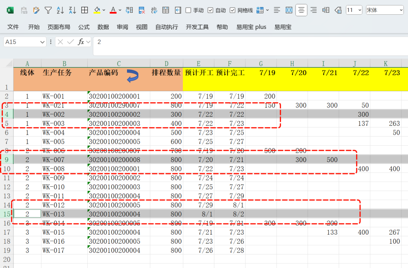Screen dimensions: 408x268
Task: Open the 文件 menu
Action: (13, 27)
